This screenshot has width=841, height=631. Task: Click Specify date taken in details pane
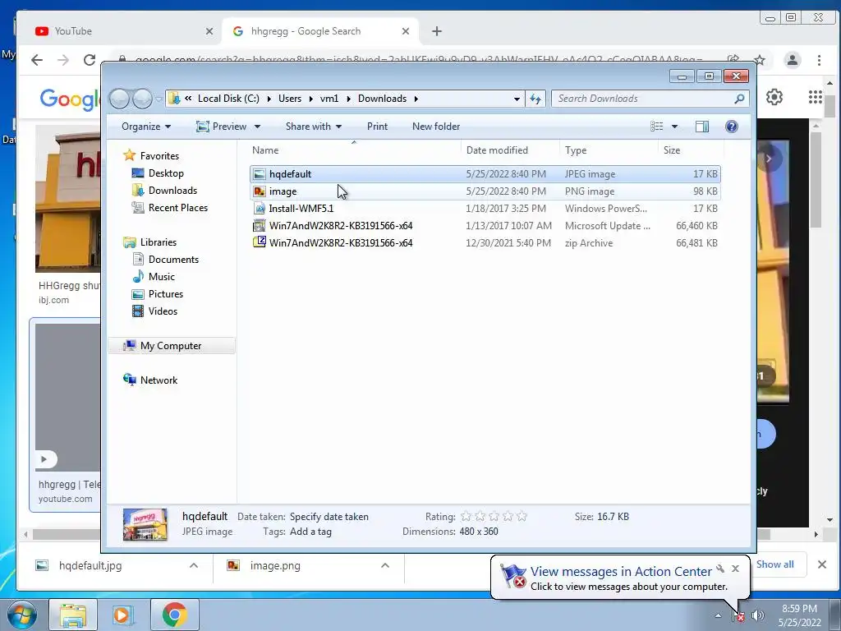point(329,517)
